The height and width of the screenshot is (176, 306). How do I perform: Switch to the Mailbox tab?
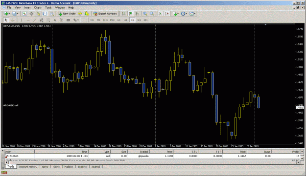pos(69,167)
